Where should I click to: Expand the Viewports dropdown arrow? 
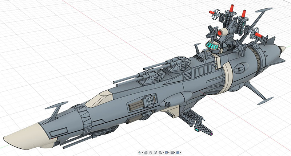[180, 152]
